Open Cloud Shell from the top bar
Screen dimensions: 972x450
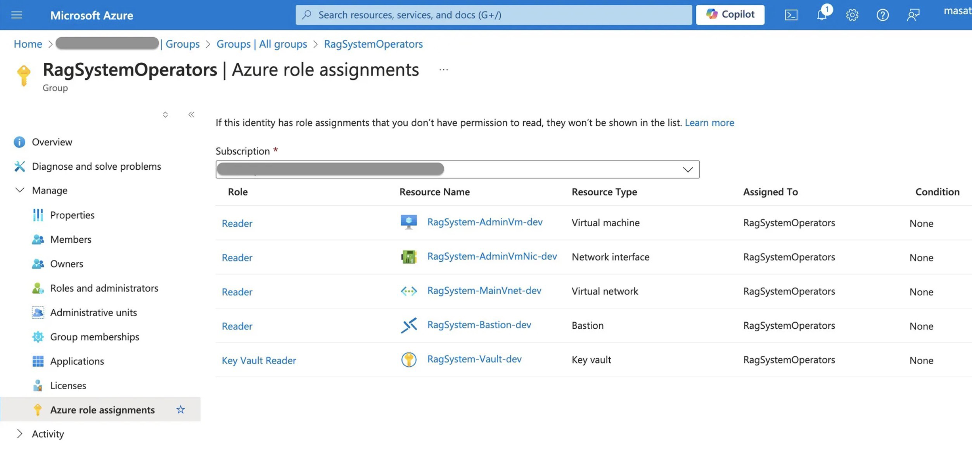click(791, 15)
